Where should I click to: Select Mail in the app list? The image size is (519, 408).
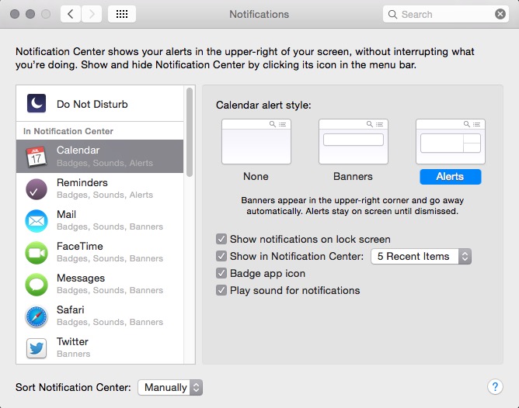click(x=99, y=220)
